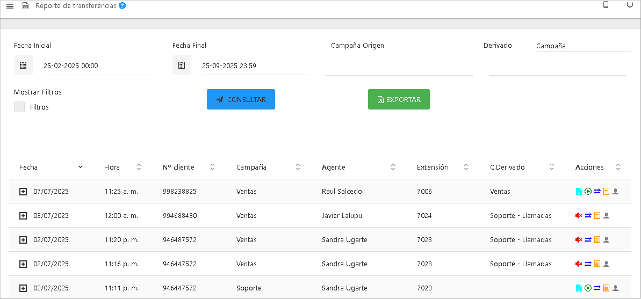Open the hamburger main menu
The image size is (641, 299).
[10, 6]
